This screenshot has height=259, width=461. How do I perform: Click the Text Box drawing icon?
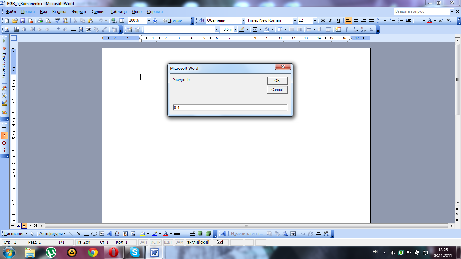point(102,234)
